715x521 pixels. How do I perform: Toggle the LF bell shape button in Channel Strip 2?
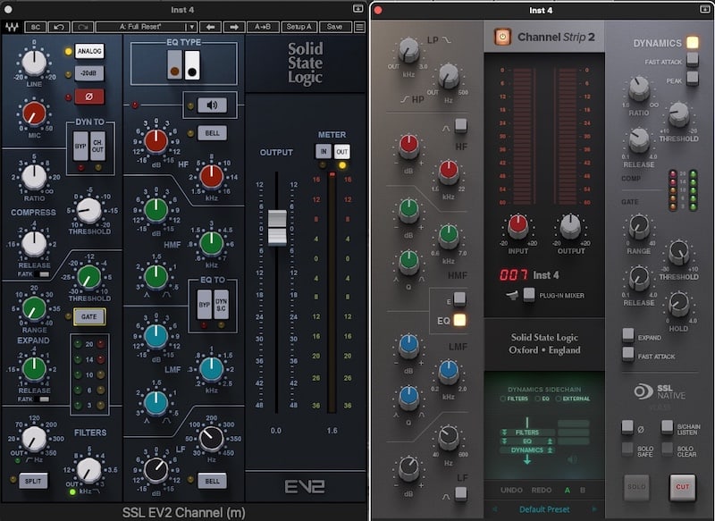[x=460, y=492]
